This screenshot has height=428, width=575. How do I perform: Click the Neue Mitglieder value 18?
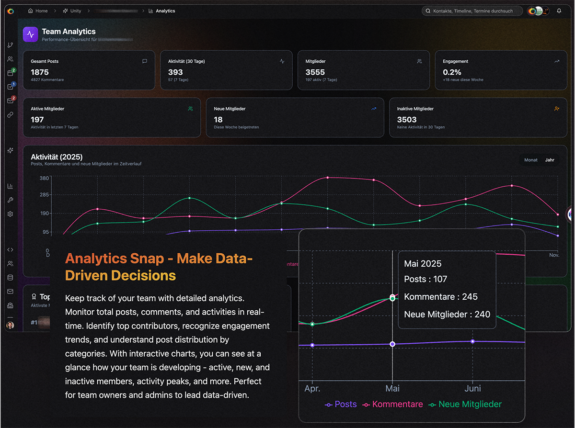pos(218,119)
